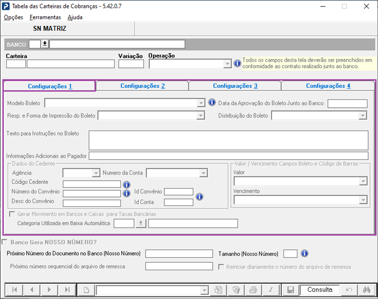Click the Desc do Convênio input field
Screen dimensions: 378x299
point(91,203)
